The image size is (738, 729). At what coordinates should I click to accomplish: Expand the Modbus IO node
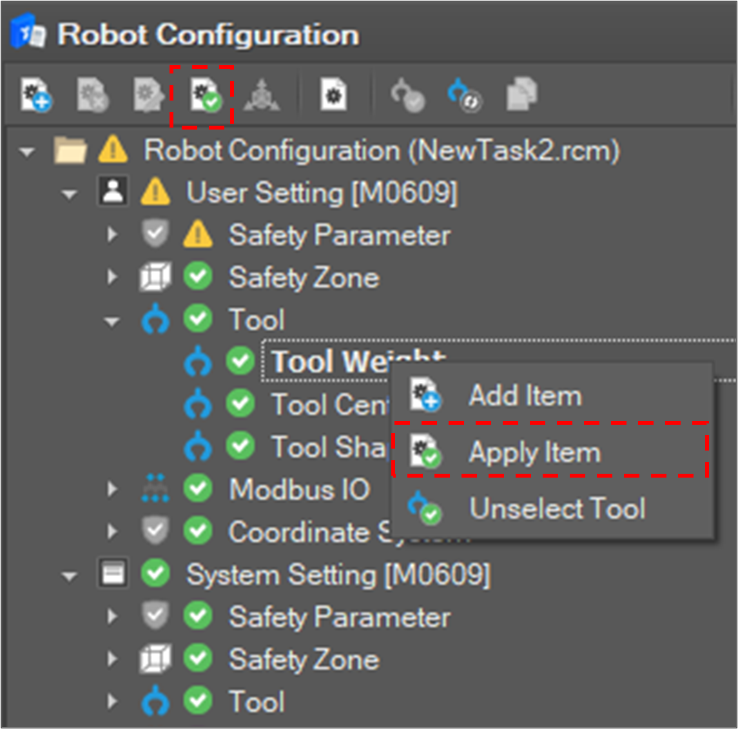tap(112, 490)
